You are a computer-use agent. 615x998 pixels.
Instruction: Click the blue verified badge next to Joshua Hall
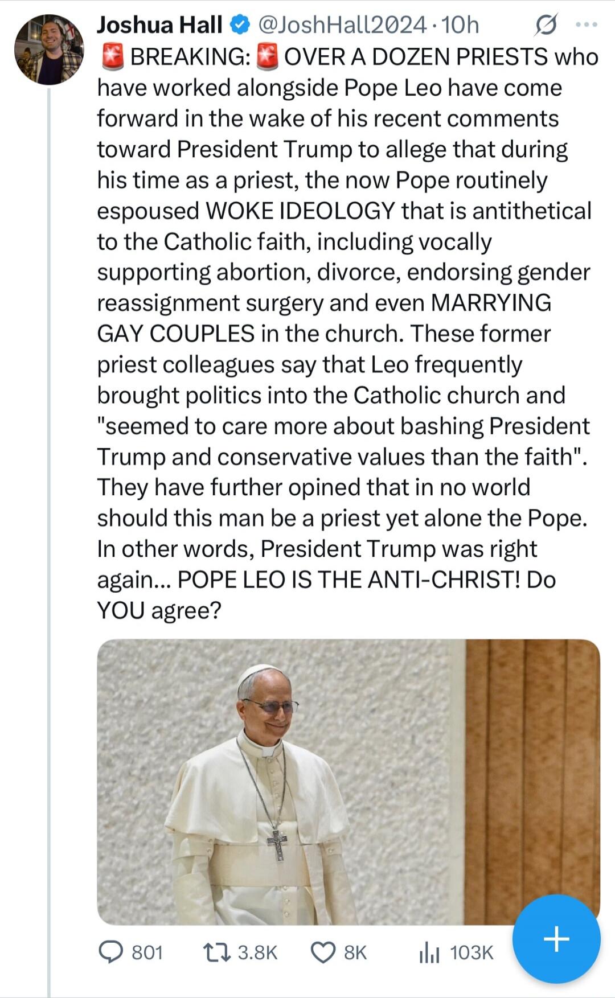(239, 24)
